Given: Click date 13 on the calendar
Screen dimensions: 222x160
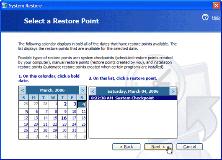Looking at the screenshot, I should (34, 118).
